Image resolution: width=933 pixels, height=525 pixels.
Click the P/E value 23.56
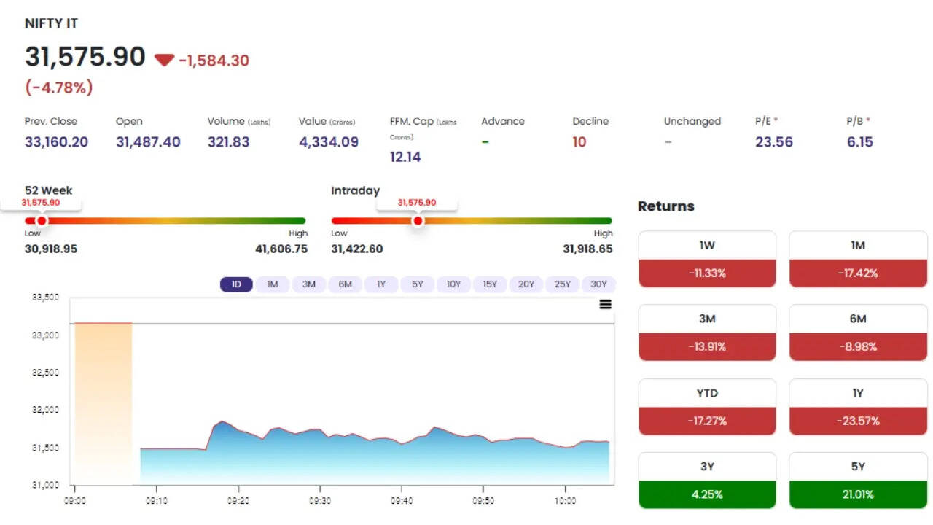(x=773, y=142)
